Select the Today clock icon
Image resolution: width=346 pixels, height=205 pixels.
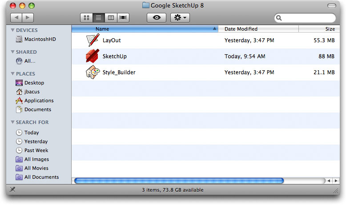pyautogui.click(x=19, y=133)
